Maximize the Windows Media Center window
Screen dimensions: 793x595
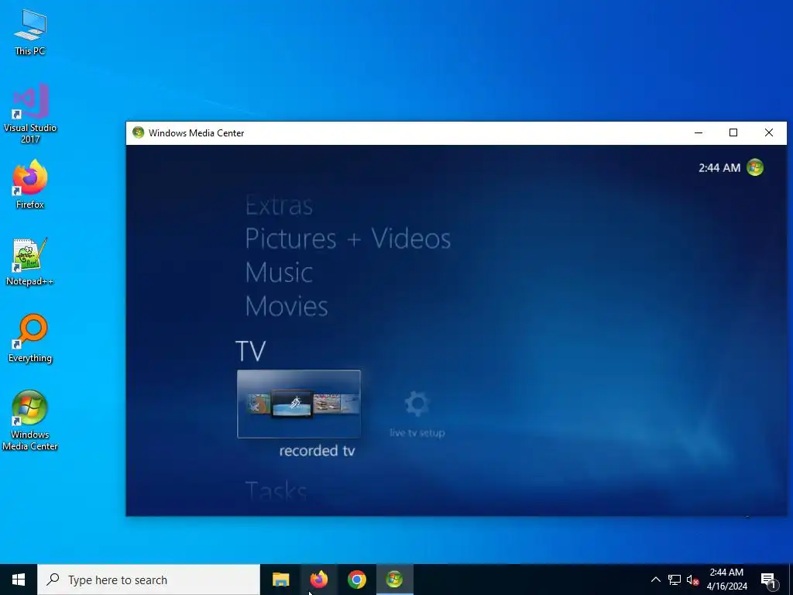point(733,132)
